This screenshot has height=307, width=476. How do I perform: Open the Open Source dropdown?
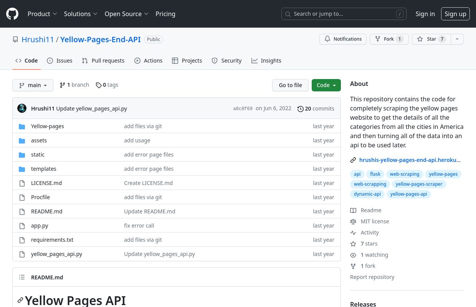coord(126,14)
